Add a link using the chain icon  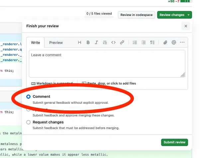[x=122, y=43]
